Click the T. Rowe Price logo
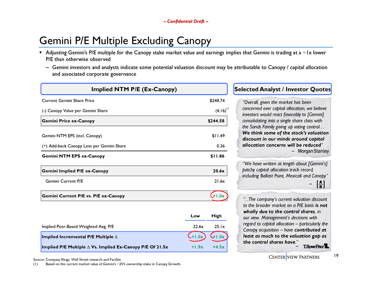 pyautogui.click(x=316, y=246)
